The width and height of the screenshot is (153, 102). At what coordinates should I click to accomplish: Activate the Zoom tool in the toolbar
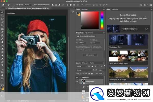[2, 79]
